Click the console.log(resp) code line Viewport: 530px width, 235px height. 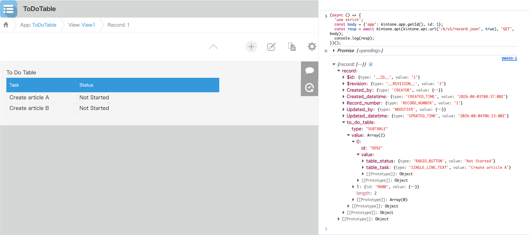click(354, 38)
